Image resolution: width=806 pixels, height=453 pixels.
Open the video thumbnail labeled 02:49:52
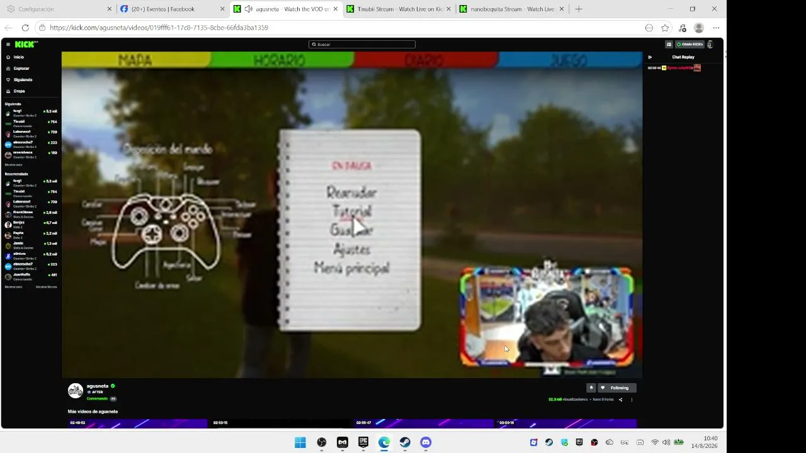(138, 423)
